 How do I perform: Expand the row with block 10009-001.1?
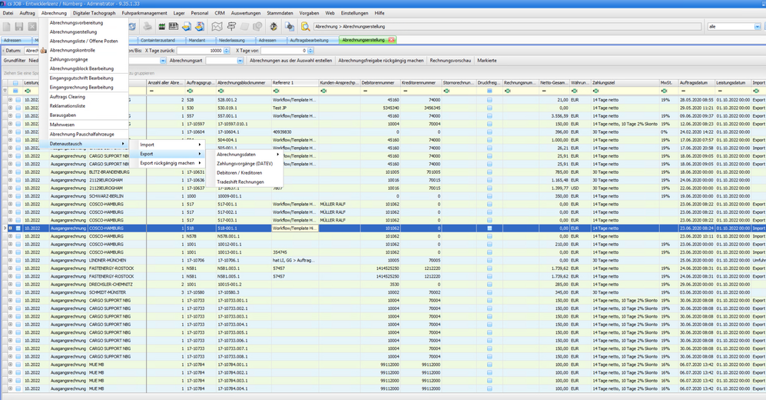(x=10, y=196)
